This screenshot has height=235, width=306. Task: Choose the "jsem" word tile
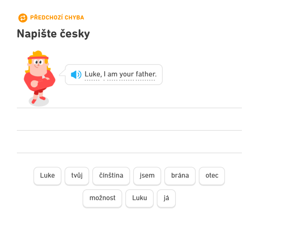tap(147, 175)
